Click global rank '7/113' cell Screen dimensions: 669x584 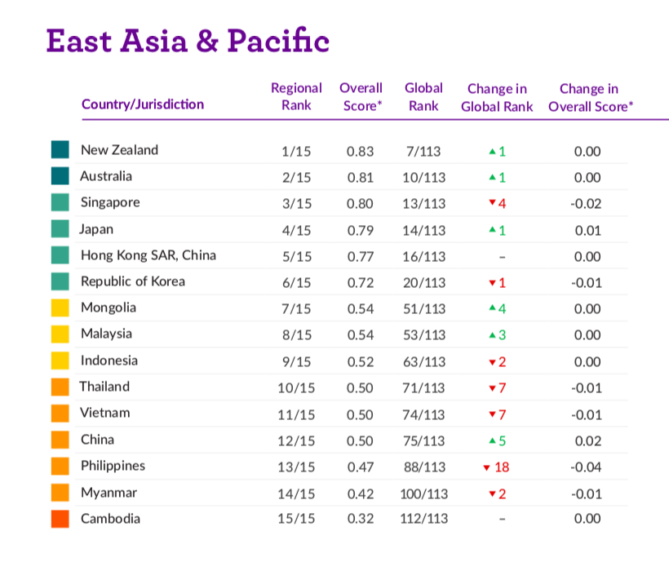click(x=423, y=152)
